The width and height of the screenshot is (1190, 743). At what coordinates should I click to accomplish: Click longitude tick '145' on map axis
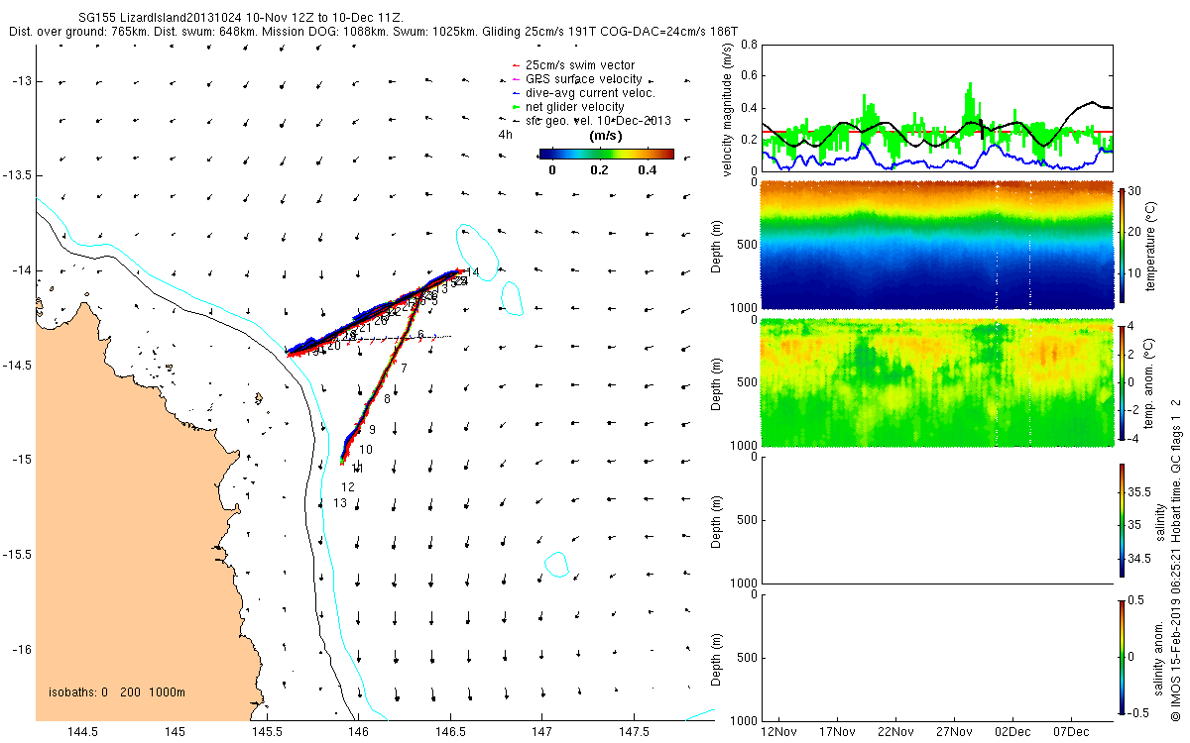click(176, 732)
